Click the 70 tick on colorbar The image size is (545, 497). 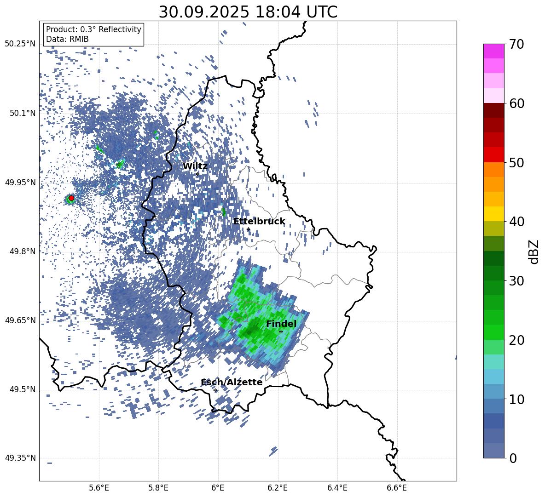click(516, 44)
